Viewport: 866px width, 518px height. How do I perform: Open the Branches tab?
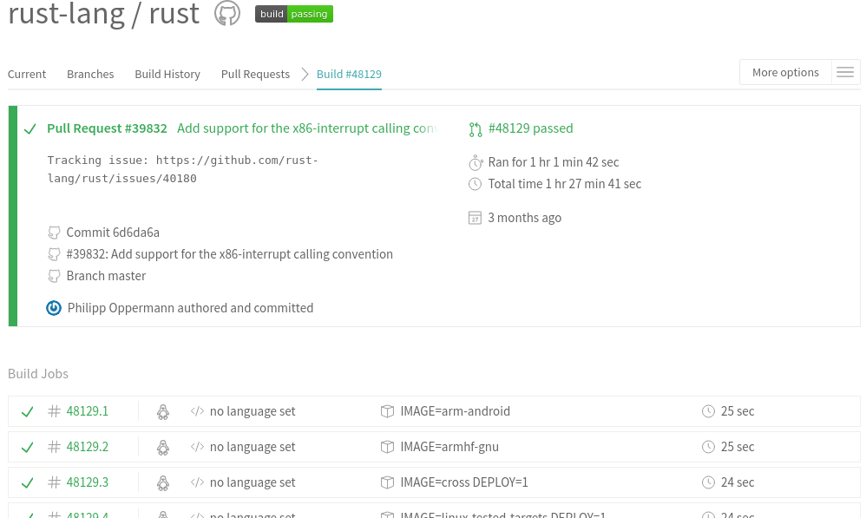click(90, 74)
